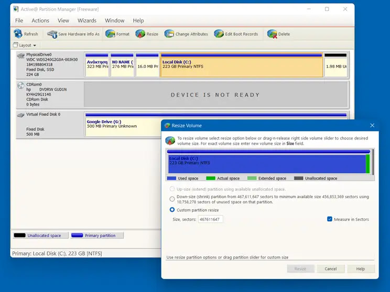Open the View menu
The image size is (390, 292).
63,20
